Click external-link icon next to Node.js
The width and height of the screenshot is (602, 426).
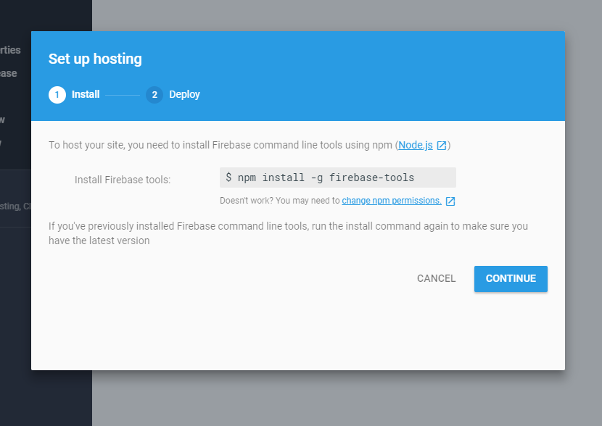[x=442, y=146]
